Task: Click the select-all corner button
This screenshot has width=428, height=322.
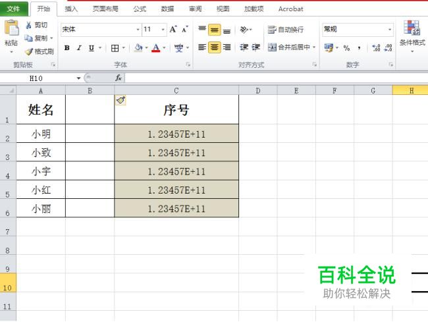Action: click(x=8, y=90)
